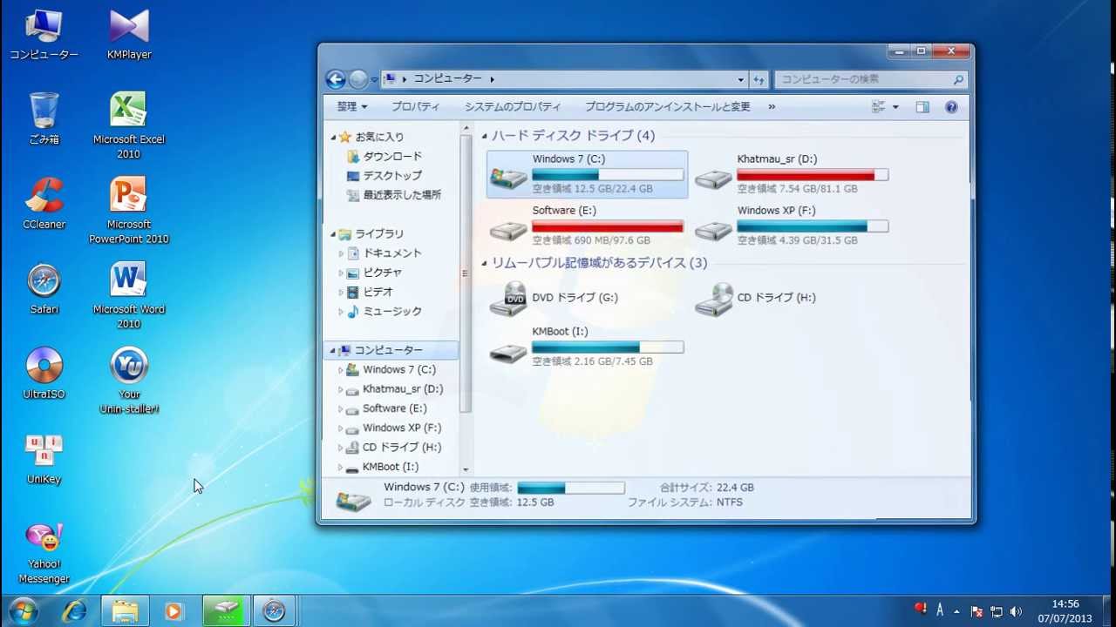Screen dimensions: 1116x627
Task: Select Software (E:) in sidebar tree
Action: (394, 408)
